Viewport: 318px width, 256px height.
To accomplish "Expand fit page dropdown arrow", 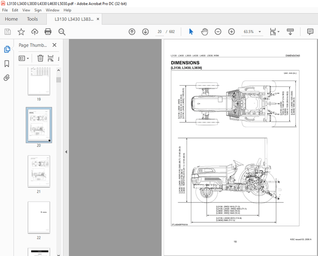I will point(279,32).
